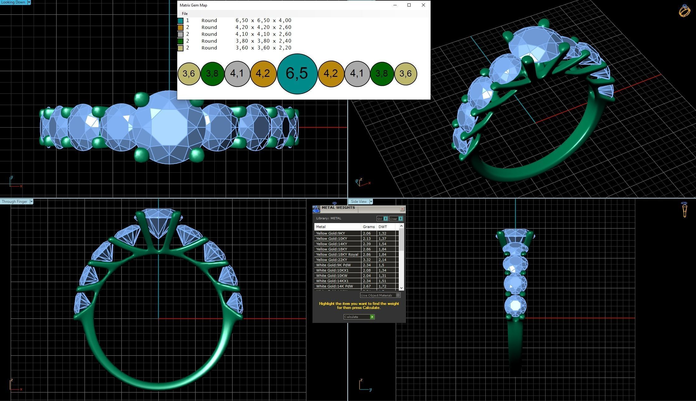Open the Side View viewport dropdown arrow

click(371, 202)
